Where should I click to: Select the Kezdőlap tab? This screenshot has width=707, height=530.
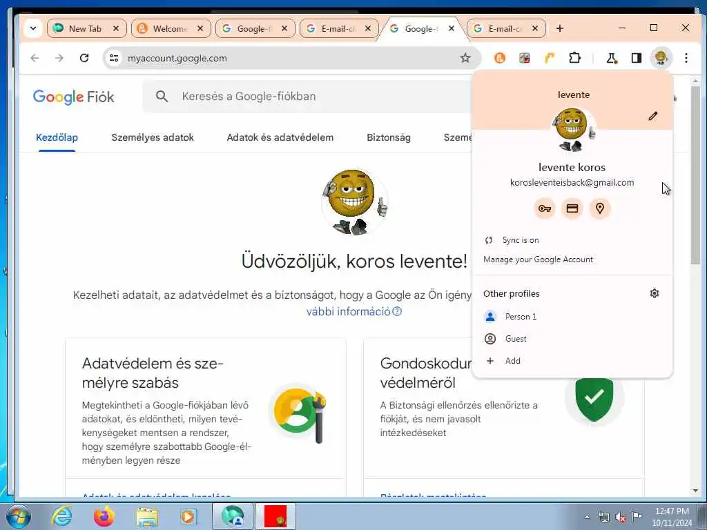tap(57, 137)
